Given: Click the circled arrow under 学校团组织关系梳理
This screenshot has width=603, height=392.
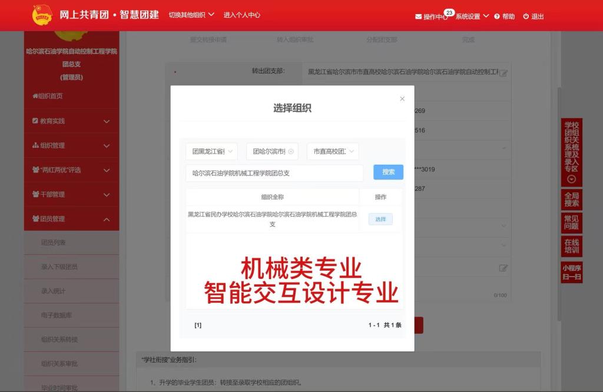Looking at the screenshot, I should 571,180.
